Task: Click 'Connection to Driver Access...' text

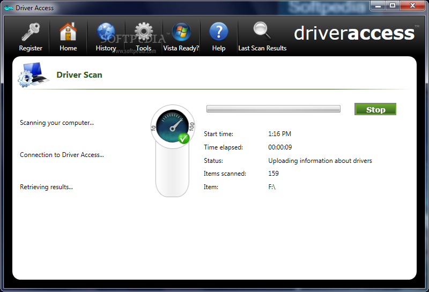Action: point(62,155)
